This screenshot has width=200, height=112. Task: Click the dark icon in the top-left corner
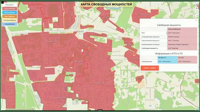click(x=2, y=2)
